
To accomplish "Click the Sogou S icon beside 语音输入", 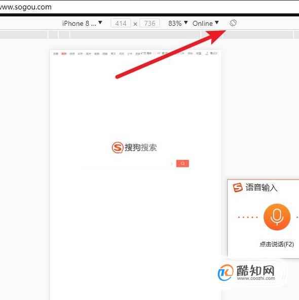I will (238, 187).
